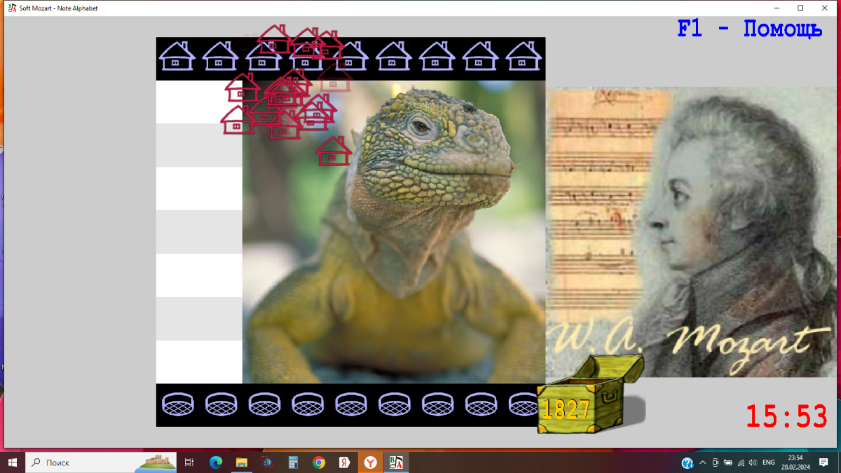
Task: Open help via F1 - Помощь label
Action: (x=749, y=29)
